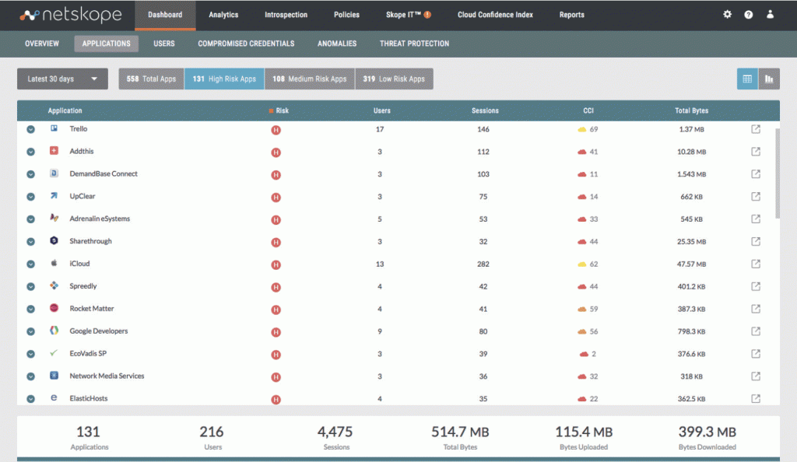
Task: Expand the Trello row
Action: click(30, 129)
